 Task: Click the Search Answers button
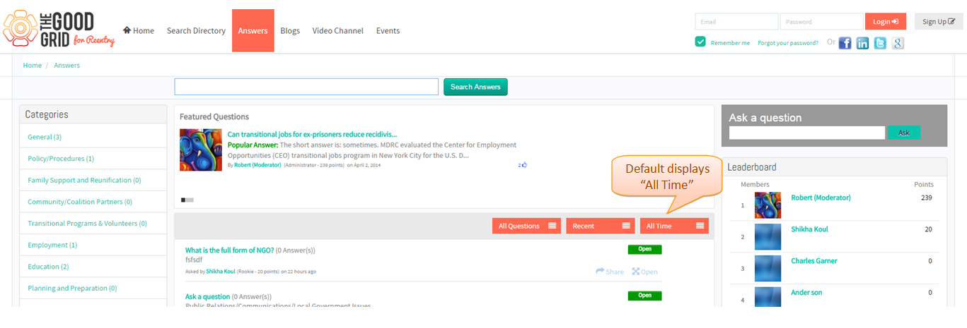click(475, 87)
